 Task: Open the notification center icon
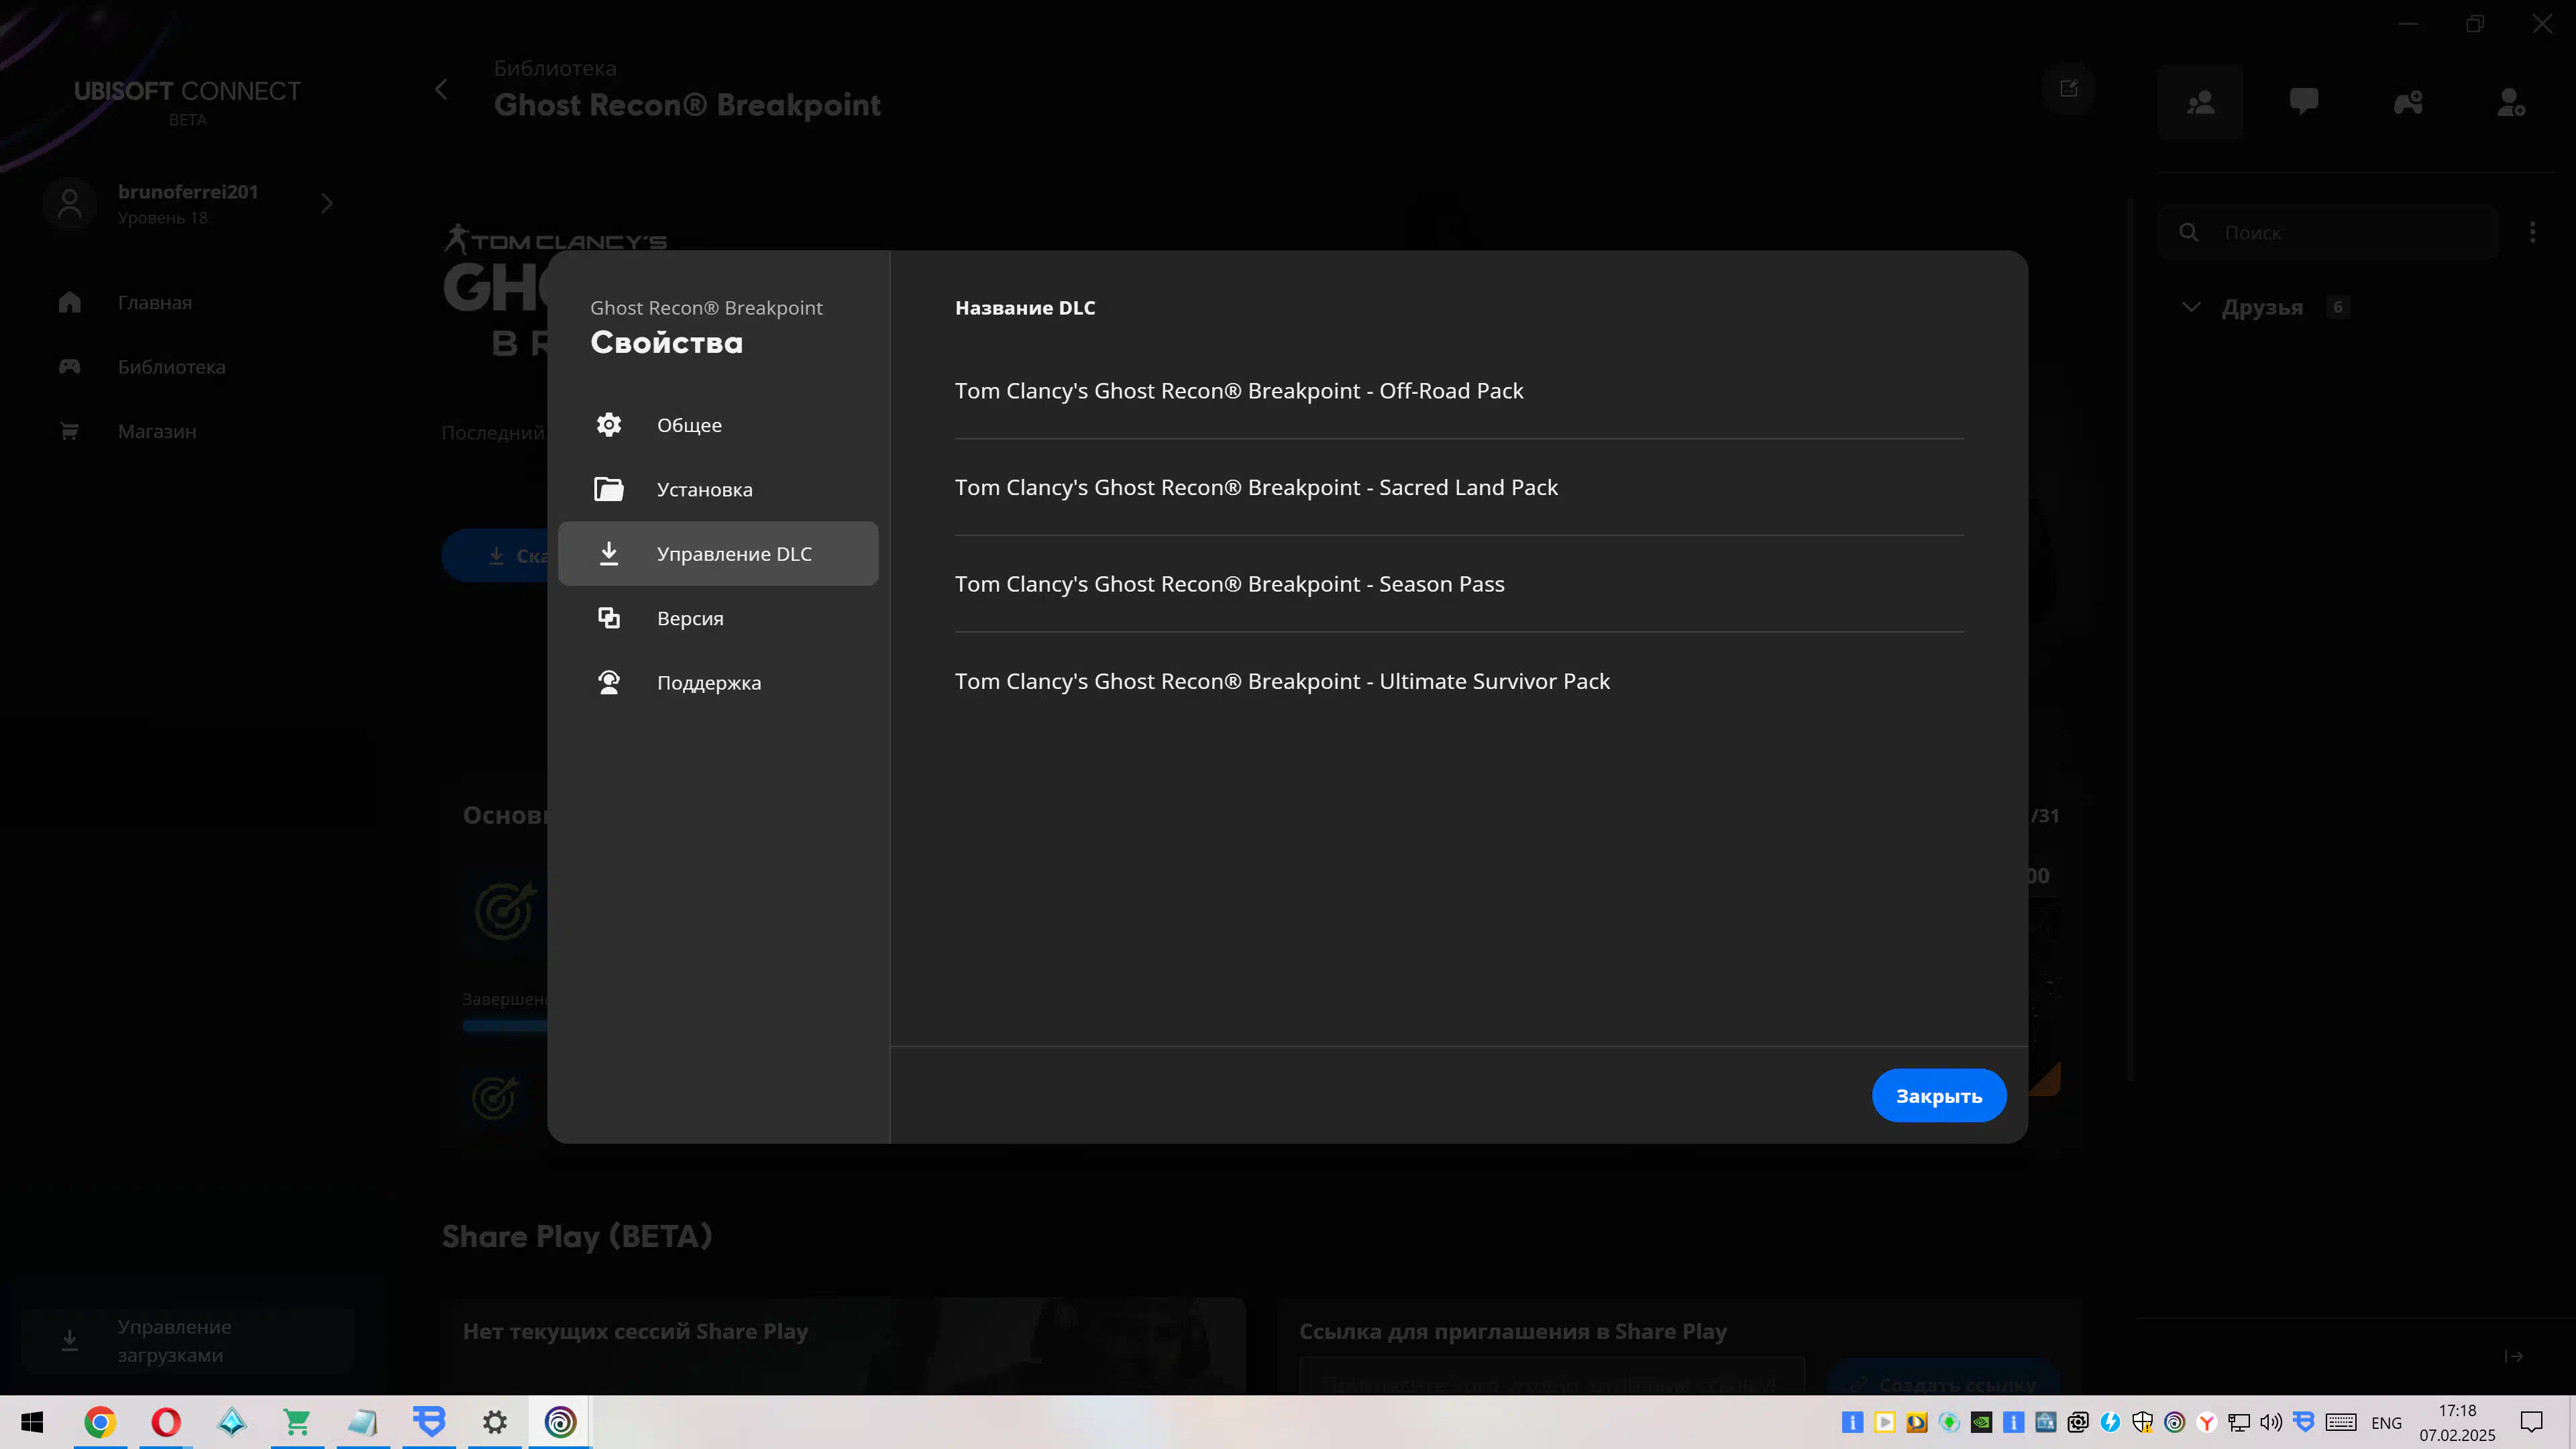2531,1422
